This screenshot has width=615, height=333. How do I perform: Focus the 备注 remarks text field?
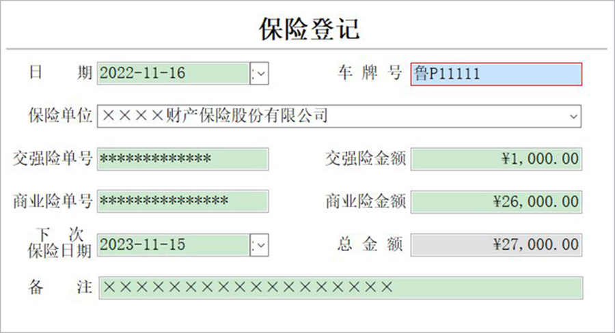(340, 287)
